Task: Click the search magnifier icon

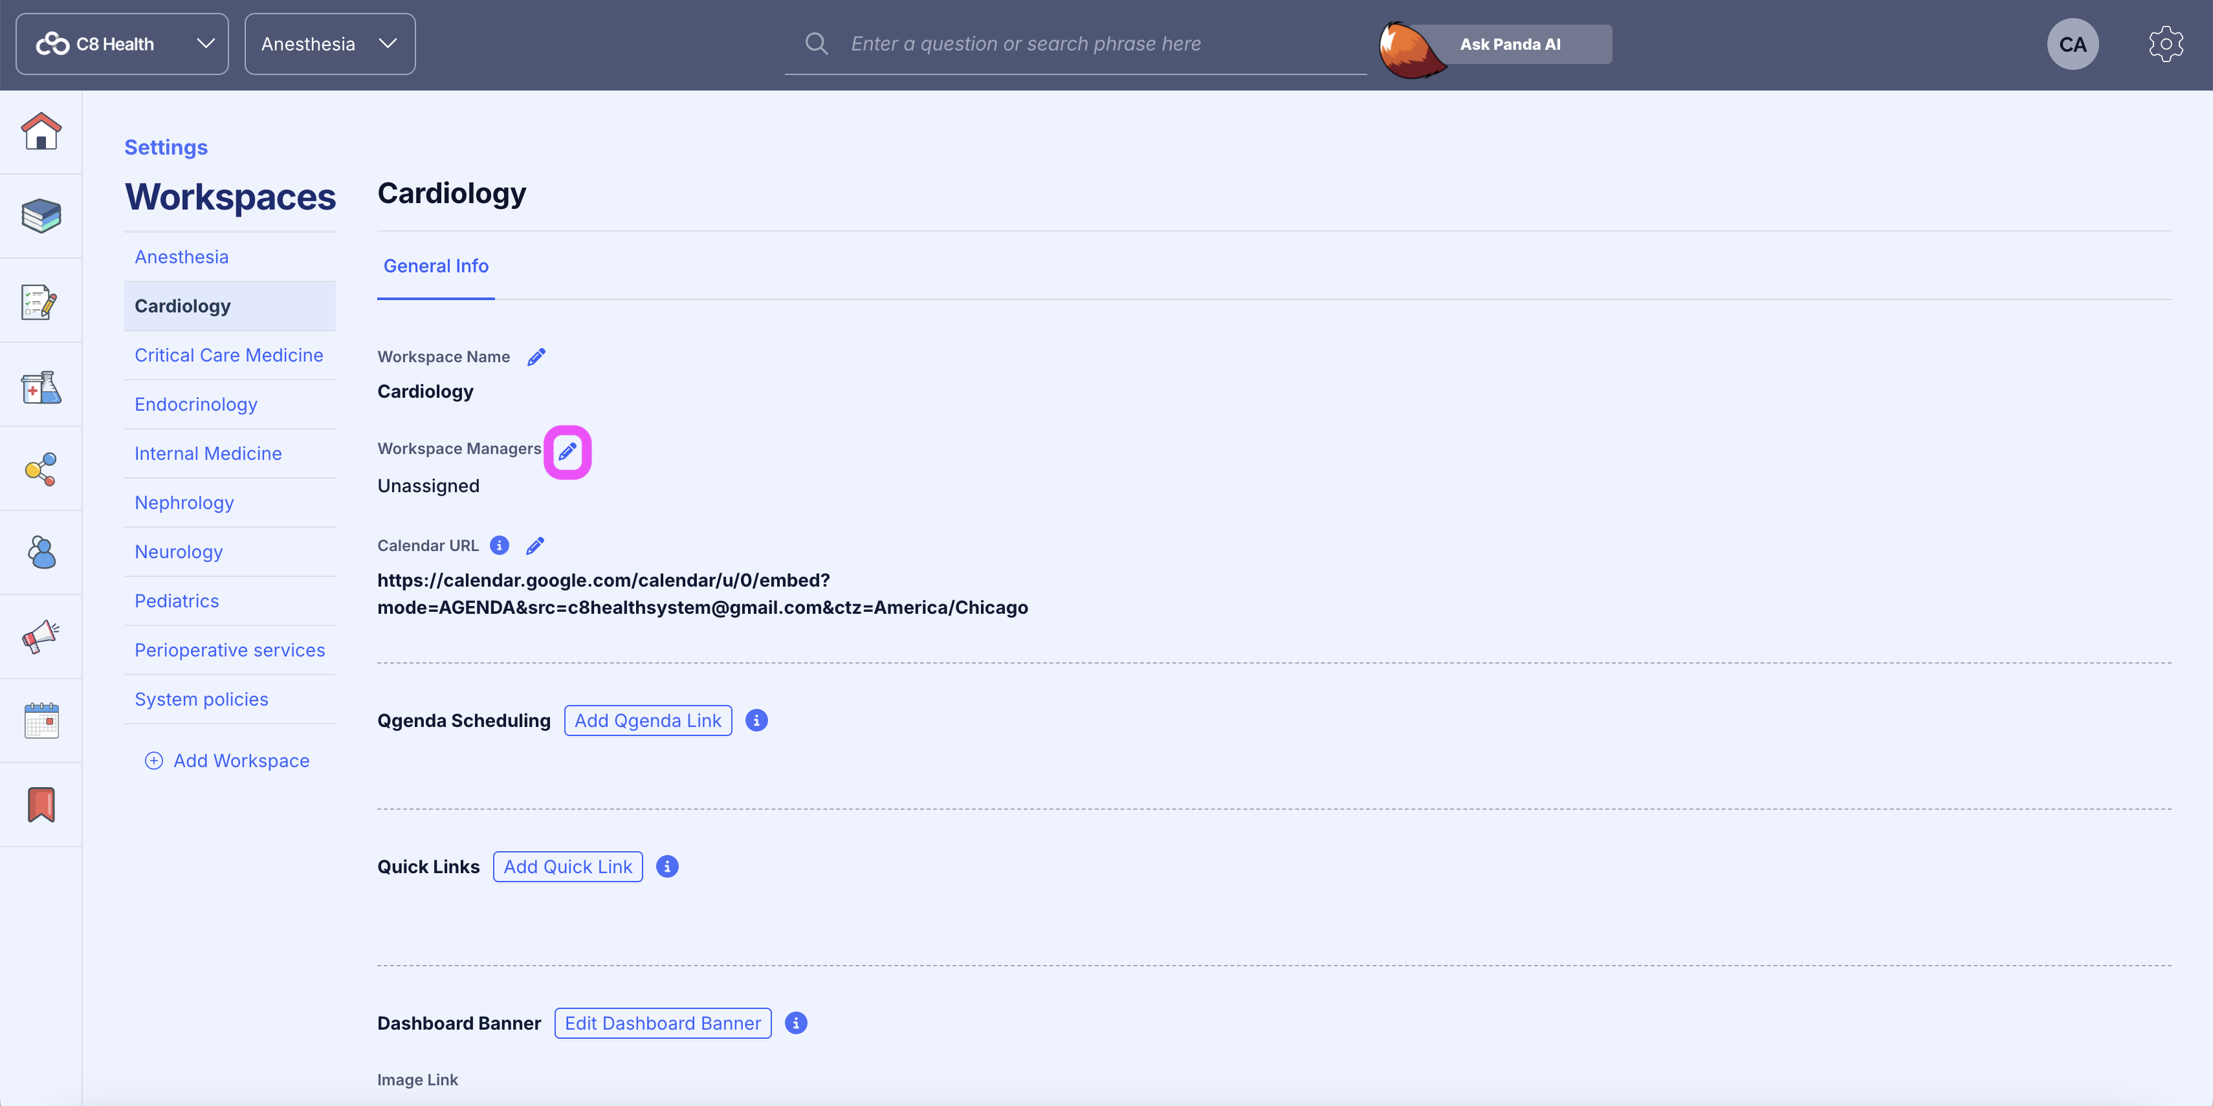Action: coord(816,44)
